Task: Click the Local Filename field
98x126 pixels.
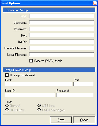Action: (x=62, y=54)
